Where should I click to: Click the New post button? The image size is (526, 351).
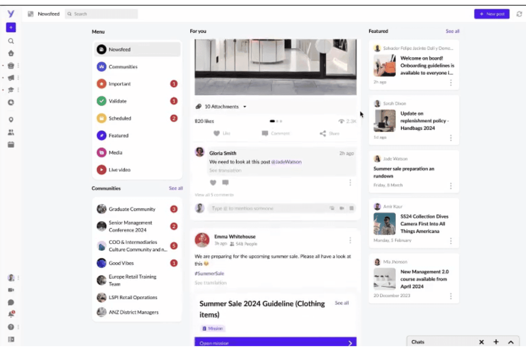[x=492, y=14]
